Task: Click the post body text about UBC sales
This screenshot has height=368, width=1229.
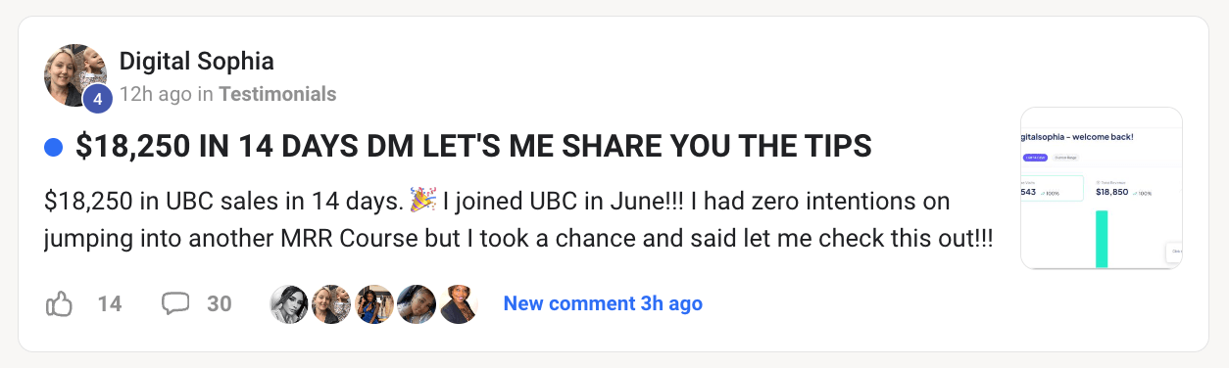Action: coord(519,220)
